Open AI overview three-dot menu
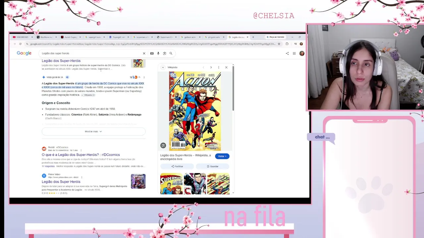This screenshot has width=424, height=238. tap(144, 77)
